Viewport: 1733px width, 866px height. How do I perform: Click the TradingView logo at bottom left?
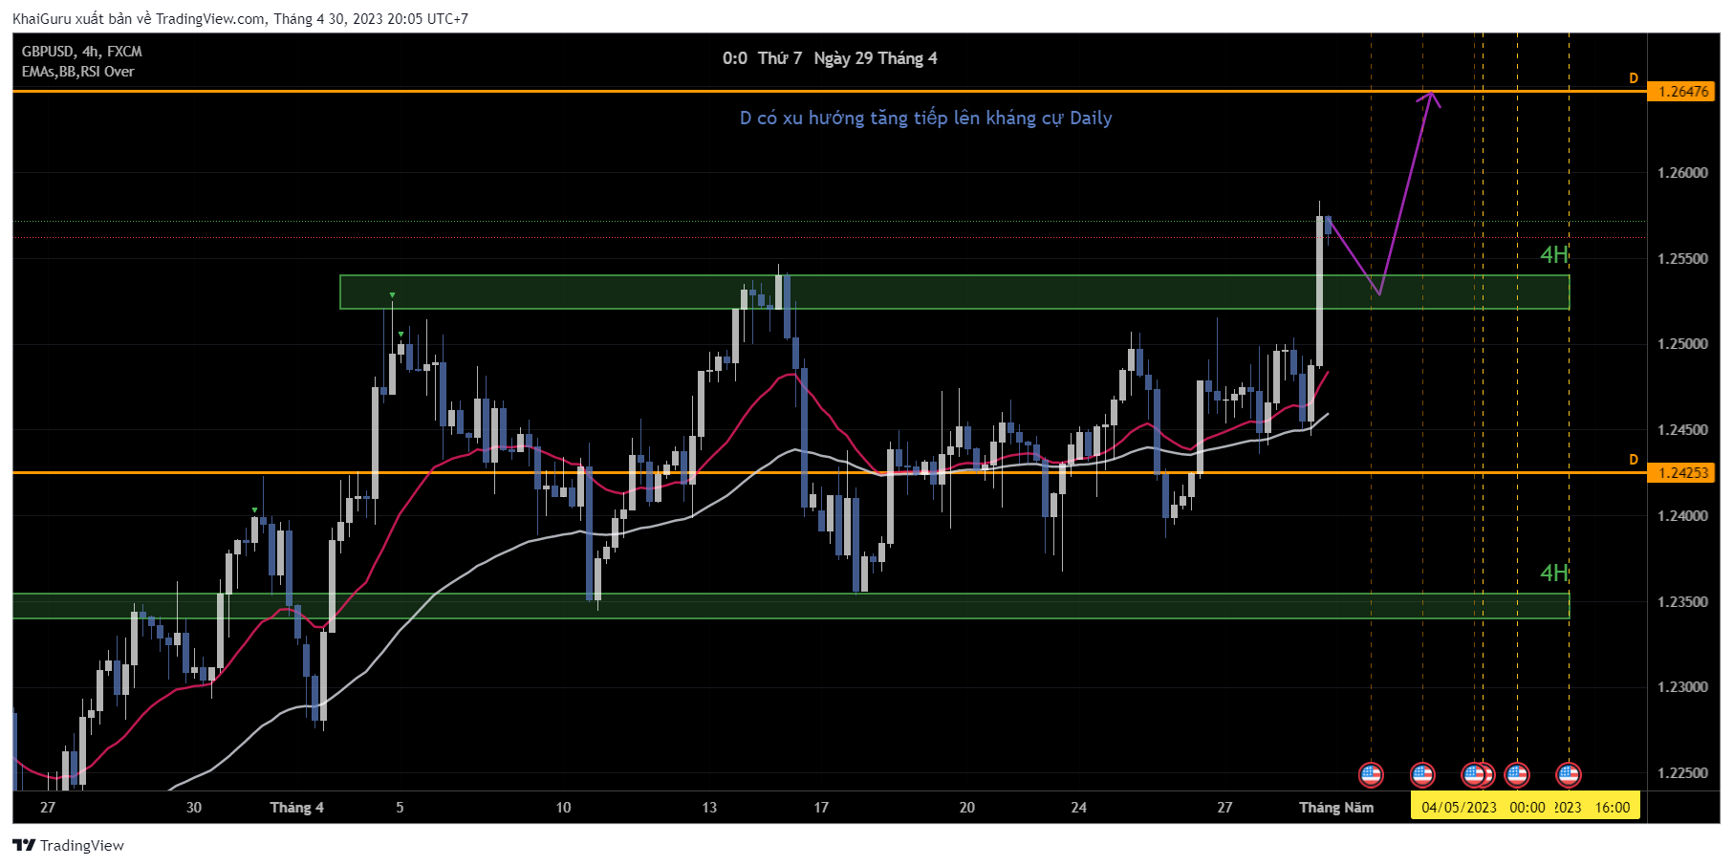(68, 845)
